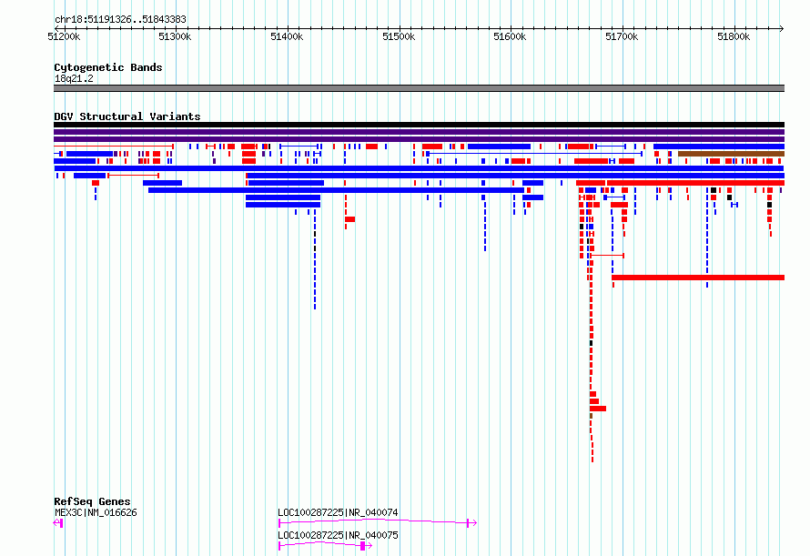Select the MEX3C gene glyph
The height and width of the screenshot is (556, 810).
point(58,523)
